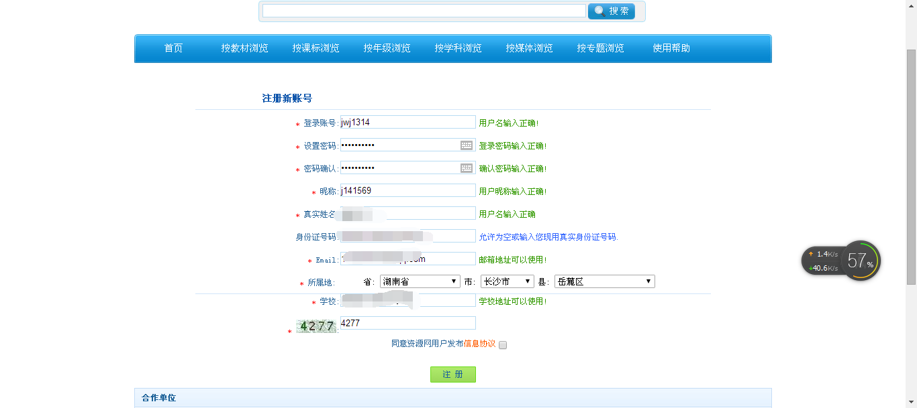
Task: Open 使用帮助 from the navigation bar
Action: [671, 48]
